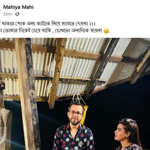150x150 pixels.
Task: Click the man's eyeglasses in photo
Action: tap(76, 113)
